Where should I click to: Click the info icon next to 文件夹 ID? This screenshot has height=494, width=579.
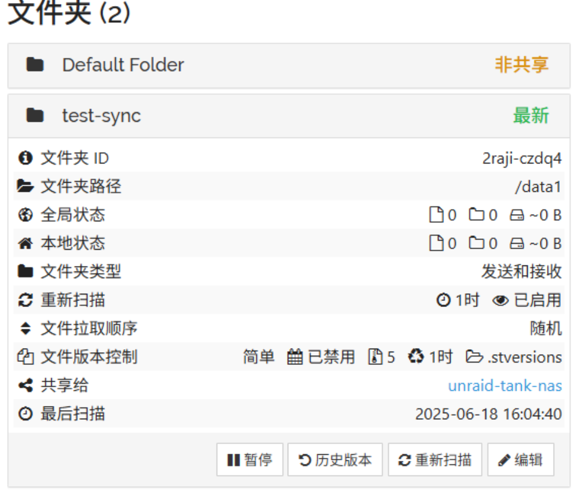[x=25, y=159]
